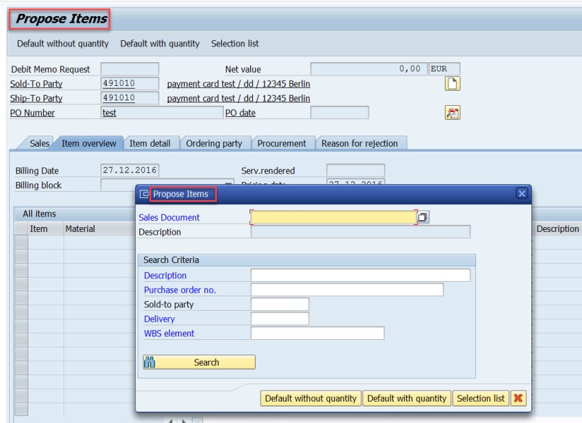This screenshot has width=582, height=423.
Task: Click the Delivery search field
Action: point(280,319)
